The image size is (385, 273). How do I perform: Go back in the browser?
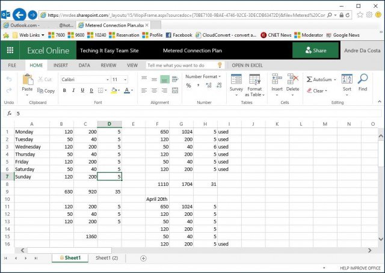coord(19,14)
